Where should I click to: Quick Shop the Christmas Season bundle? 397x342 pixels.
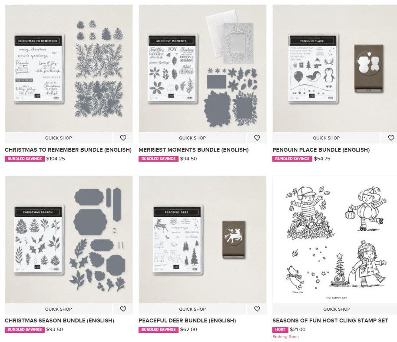pyautogui.click(x=59, y=309)
